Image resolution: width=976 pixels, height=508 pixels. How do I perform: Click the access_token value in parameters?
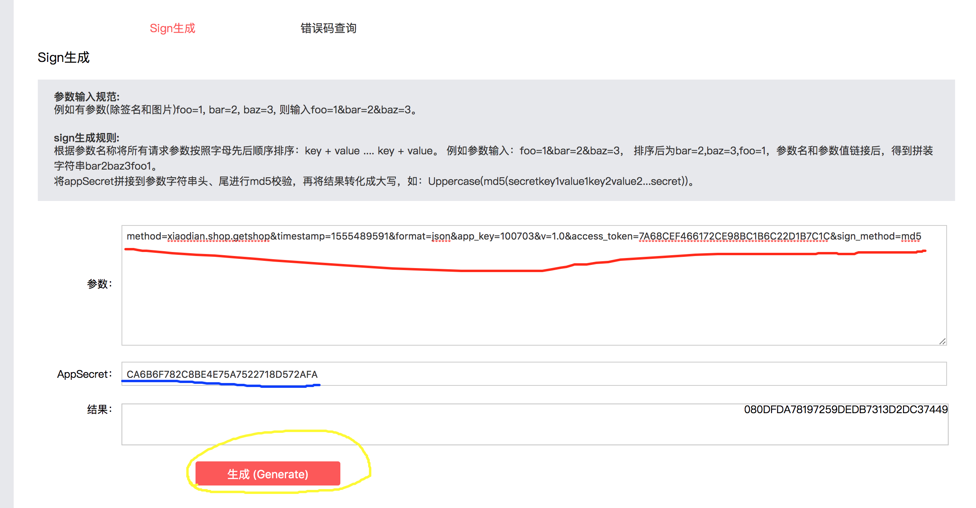[734, 236]
